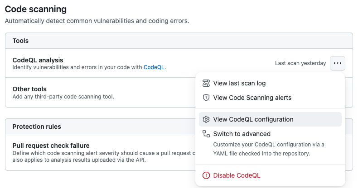
Task: Click the Pull request check failure heading
Action: (51, 146)
